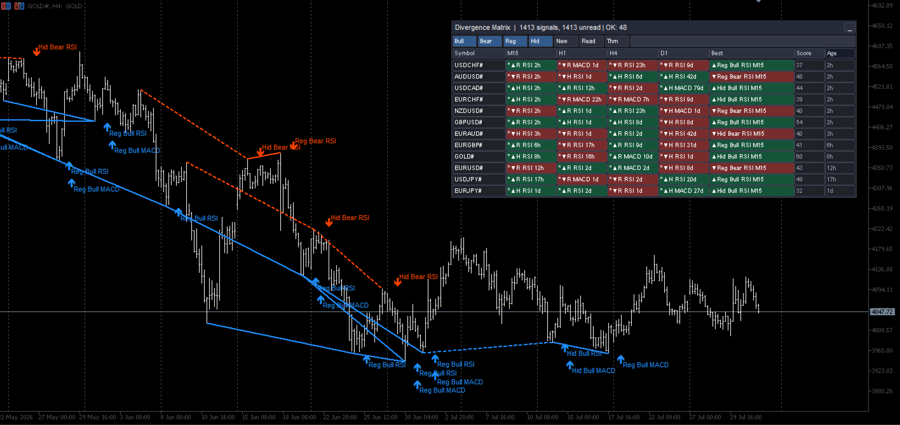Minimize the Divergence Matrix panel

[850, 28]
